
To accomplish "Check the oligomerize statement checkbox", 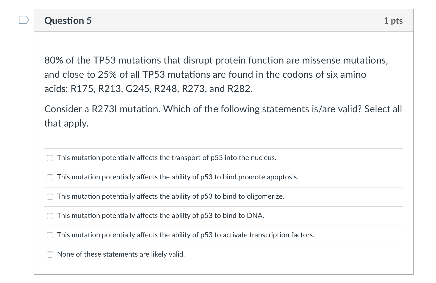I will tap(50, 196).
